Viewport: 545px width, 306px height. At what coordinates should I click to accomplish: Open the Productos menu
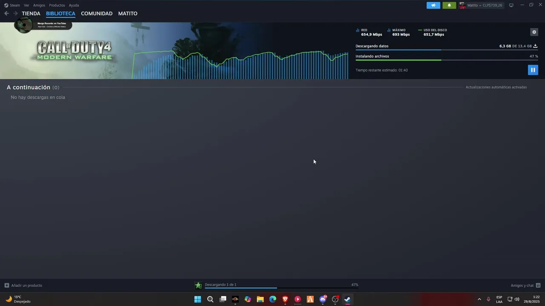coord(57,5)
